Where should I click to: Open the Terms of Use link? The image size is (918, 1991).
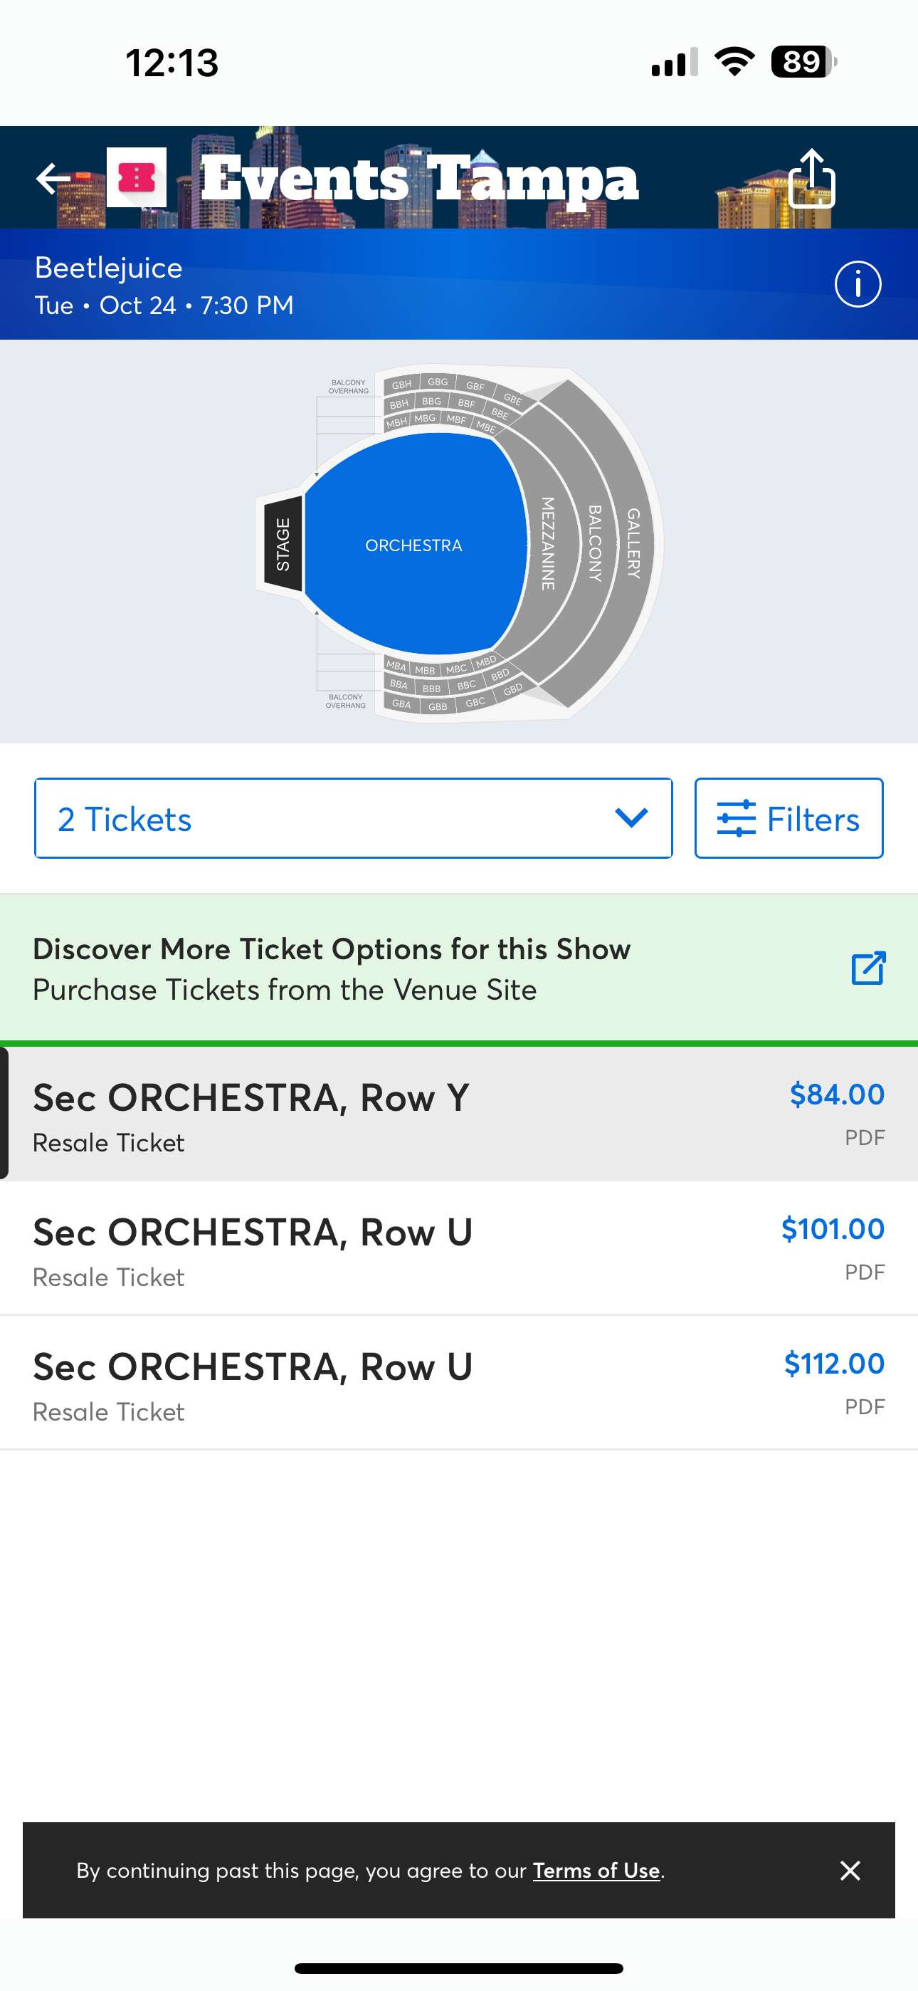596,1871
